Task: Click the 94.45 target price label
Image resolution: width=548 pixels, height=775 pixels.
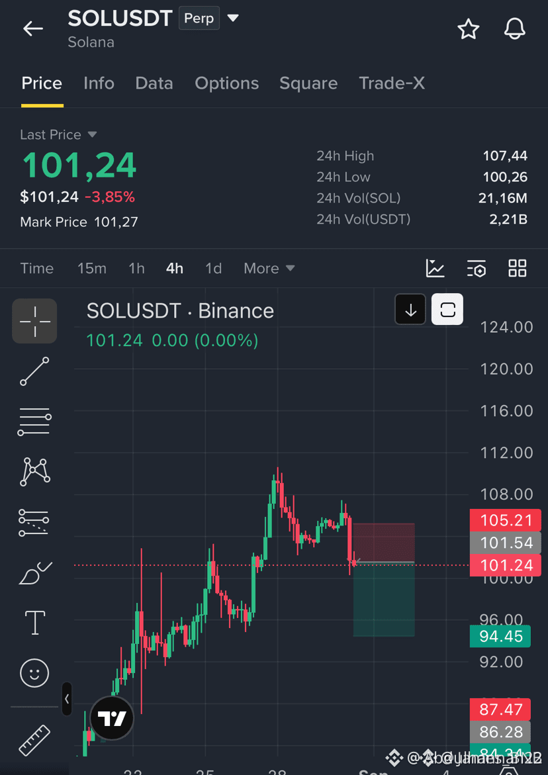Action: pyautogui.click(x=500, y=636)
